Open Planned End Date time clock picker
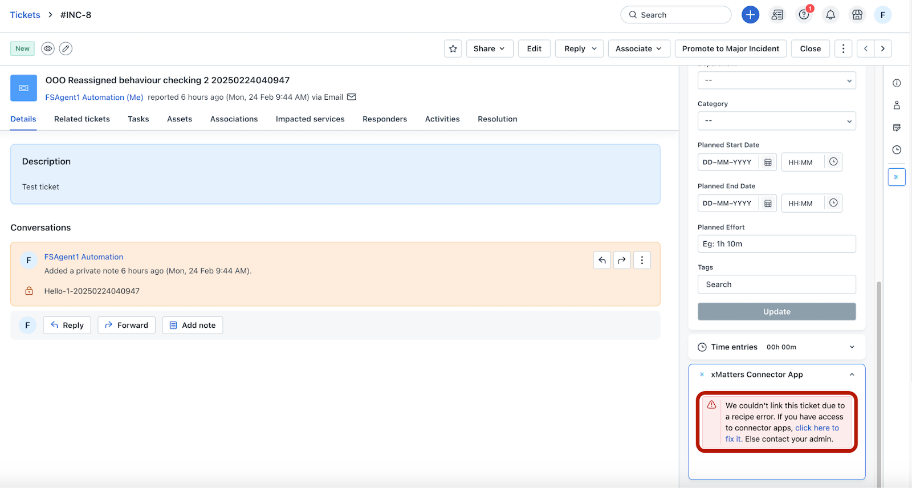The height and width of the screenshot is (488, 912). 833,203
